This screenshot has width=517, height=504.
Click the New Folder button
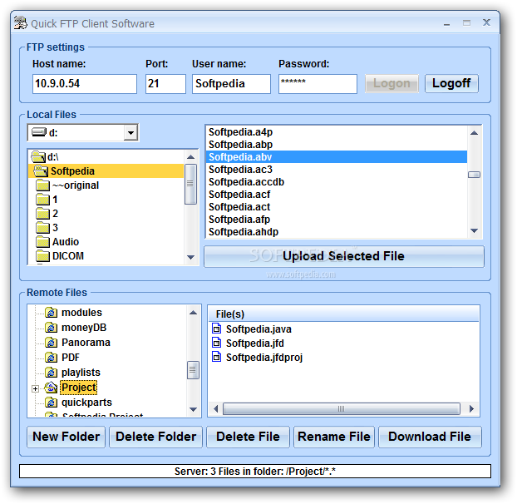click(66, 437)
